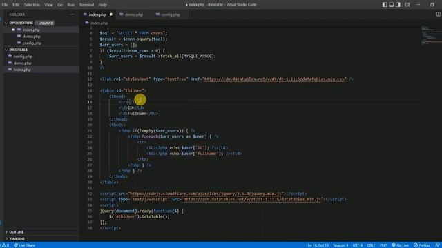
Task: Toggle bottom panel layout icon
Action: [x=392, y=5]
